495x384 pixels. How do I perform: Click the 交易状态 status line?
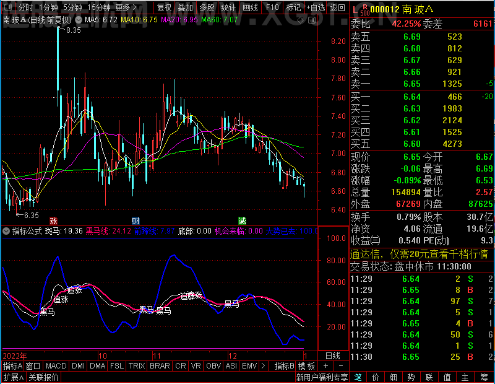410,267
